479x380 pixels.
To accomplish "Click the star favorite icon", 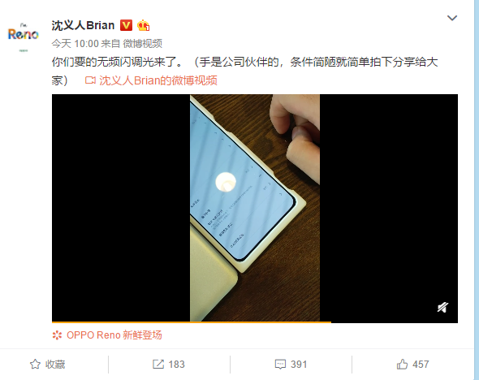I will [35, 364].
